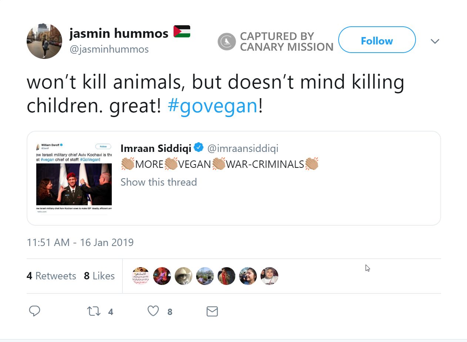467x342 pixels.
Task: Click the blue verified badge beside Imraan Siddiqi
Action: click(199, 148)
